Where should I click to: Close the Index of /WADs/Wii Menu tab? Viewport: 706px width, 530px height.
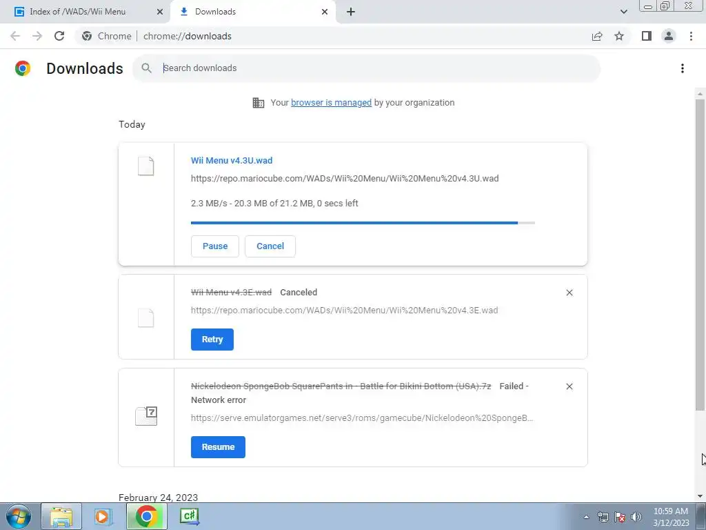tap(160, 12)
